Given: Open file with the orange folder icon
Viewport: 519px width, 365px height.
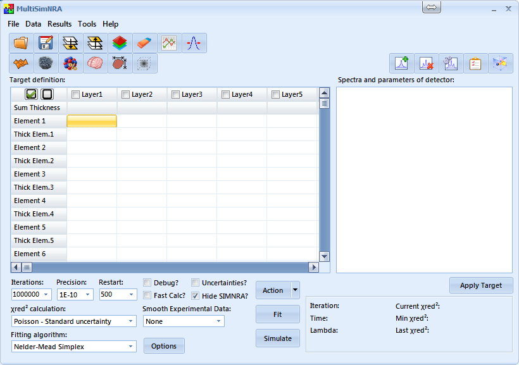Looking at the screenshot, I should pos(21,43).
